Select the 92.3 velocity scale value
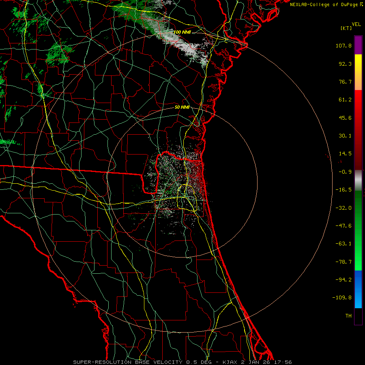365x365 pixels. (x=345, y=64)
